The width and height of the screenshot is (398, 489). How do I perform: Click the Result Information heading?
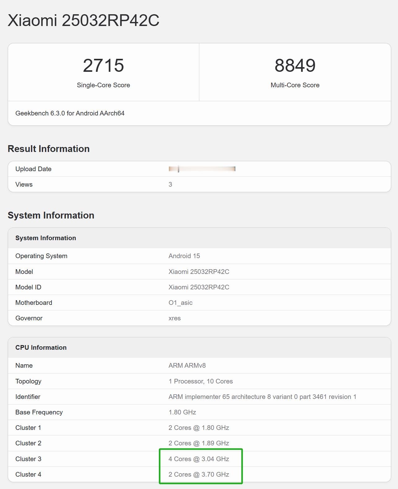tap(49, 149)
